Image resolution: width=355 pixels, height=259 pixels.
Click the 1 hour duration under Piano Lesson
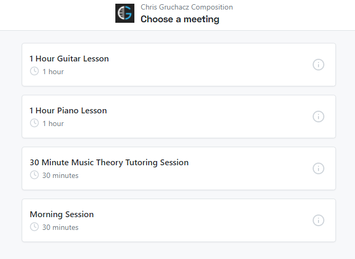53,123
